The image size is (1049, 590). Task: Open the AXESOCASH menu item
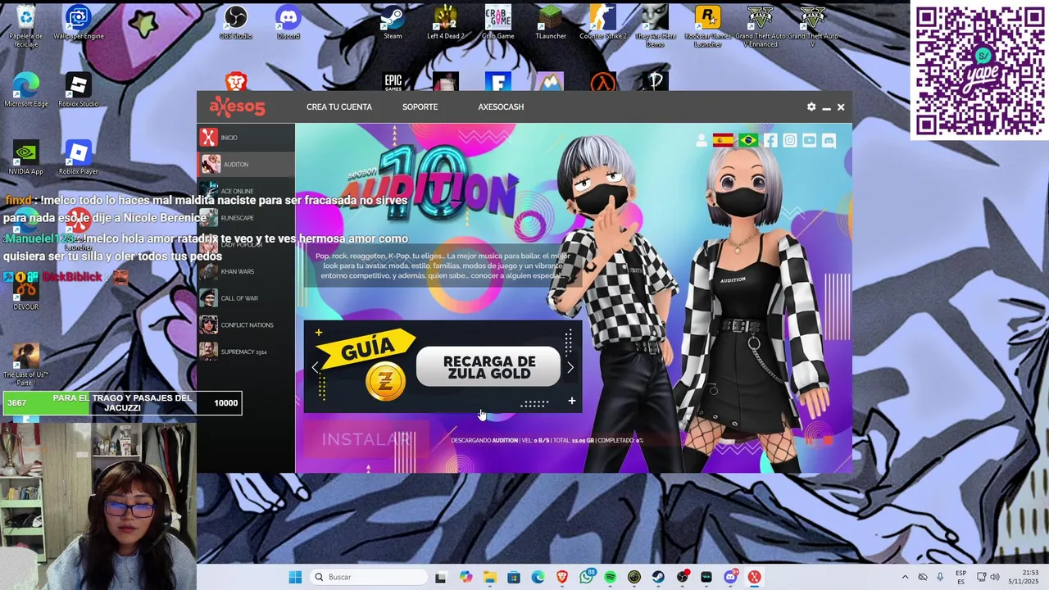pyautogui.click(x=501, y=107)
